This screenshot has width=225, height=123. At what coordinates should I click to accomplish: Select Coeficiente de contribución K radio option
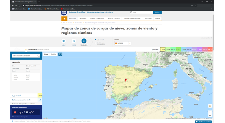pos(95,43)
